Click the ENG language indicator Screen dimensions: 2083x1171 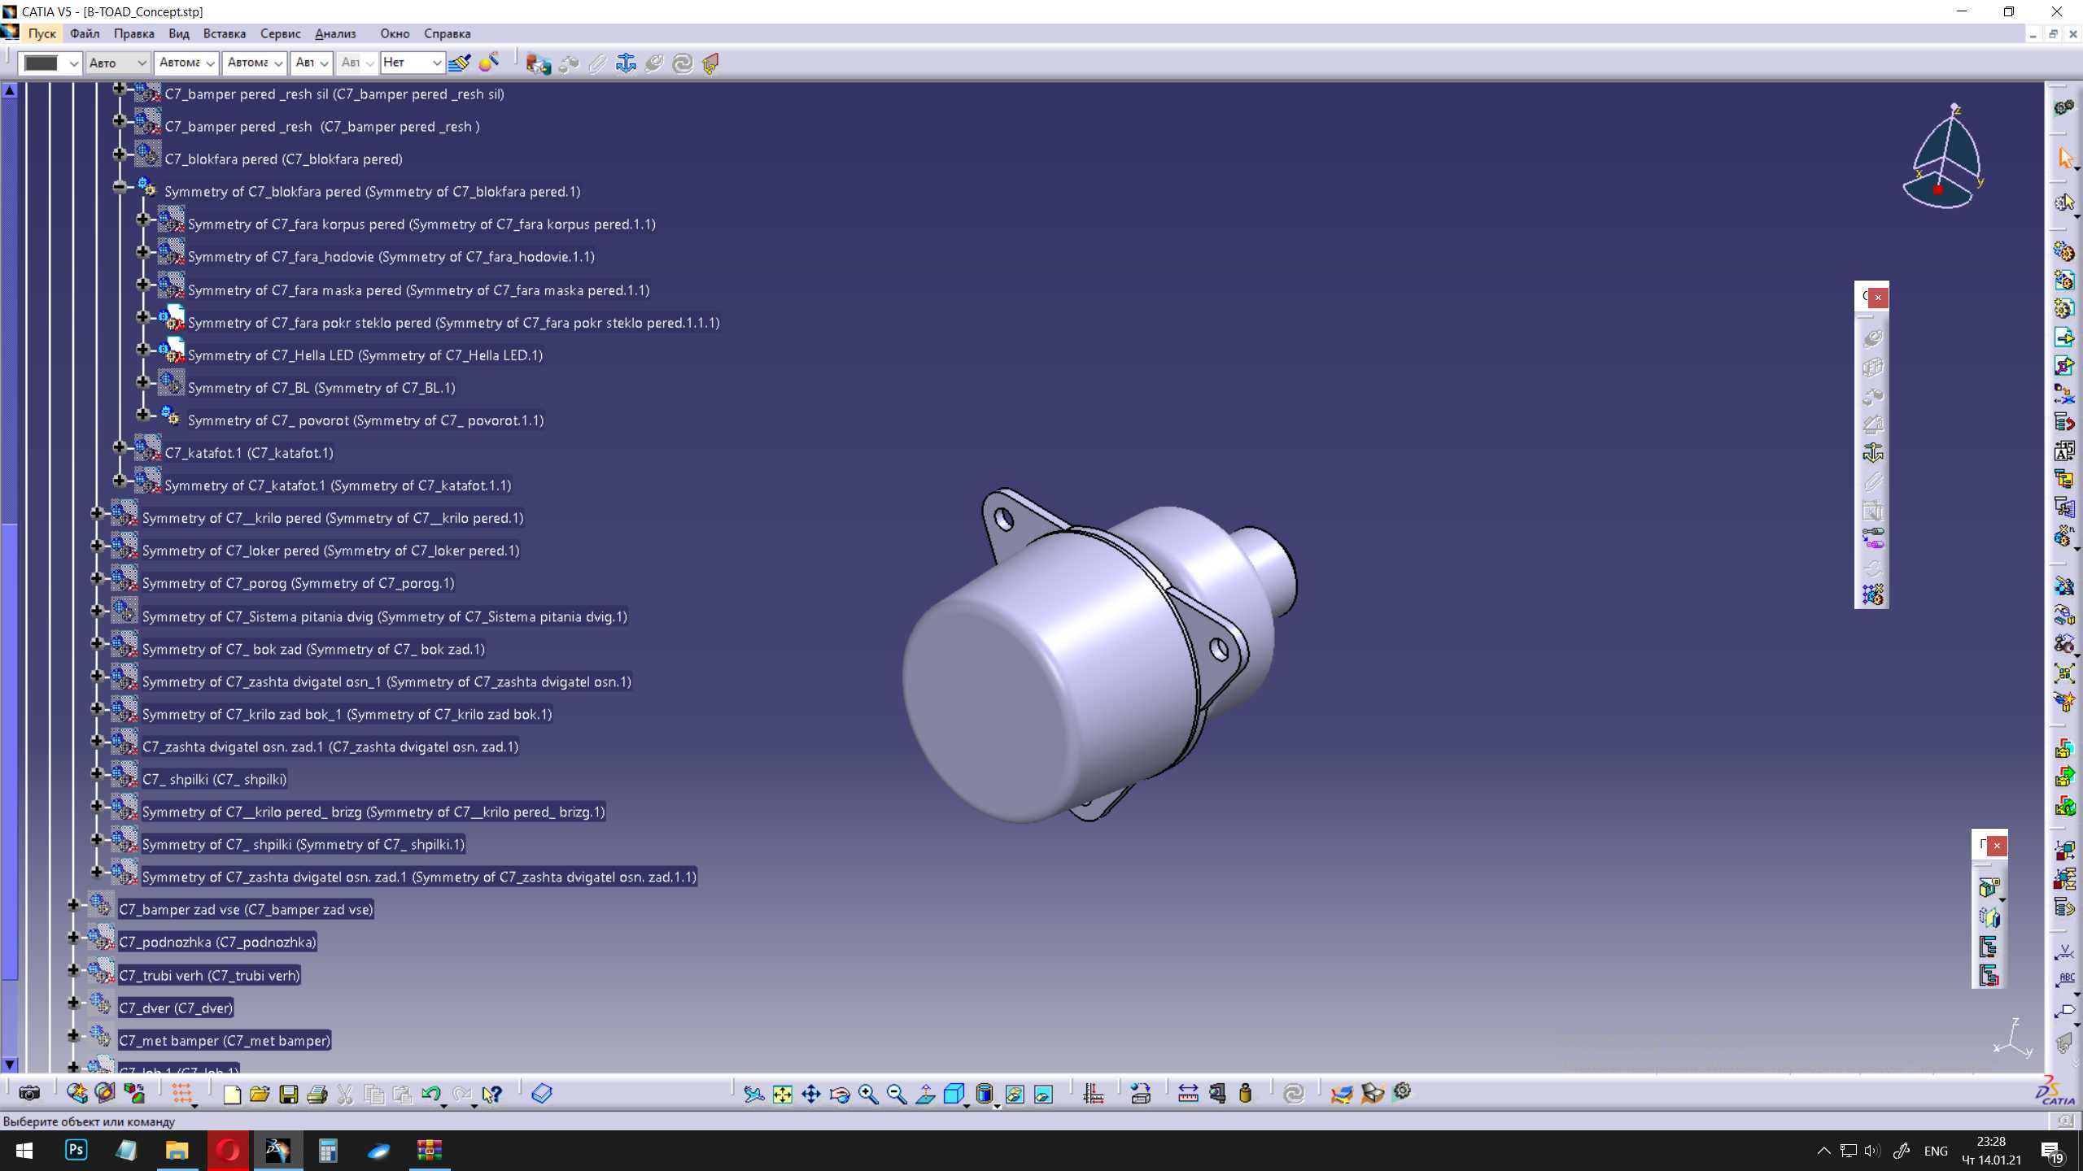pos(1936,1151)
